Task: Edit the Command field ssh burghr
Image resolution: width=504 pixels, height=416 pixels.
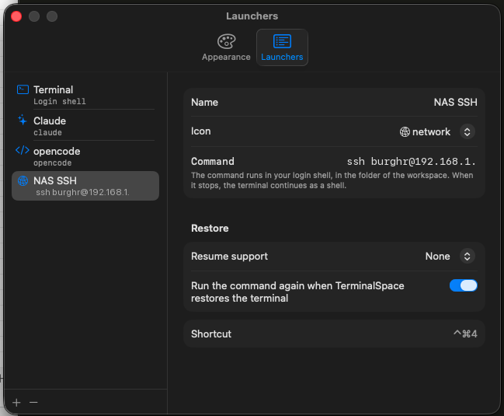Action: point(411,162)
